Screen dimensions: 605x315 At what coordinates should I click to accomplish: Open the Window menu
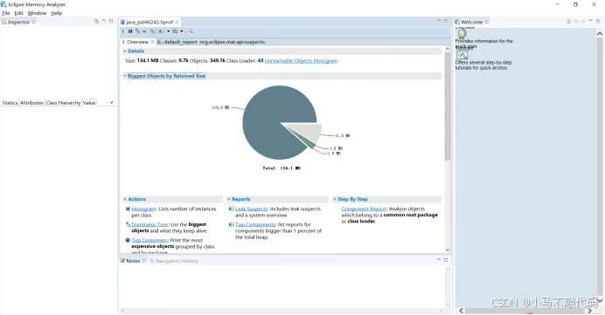(37, 13)
